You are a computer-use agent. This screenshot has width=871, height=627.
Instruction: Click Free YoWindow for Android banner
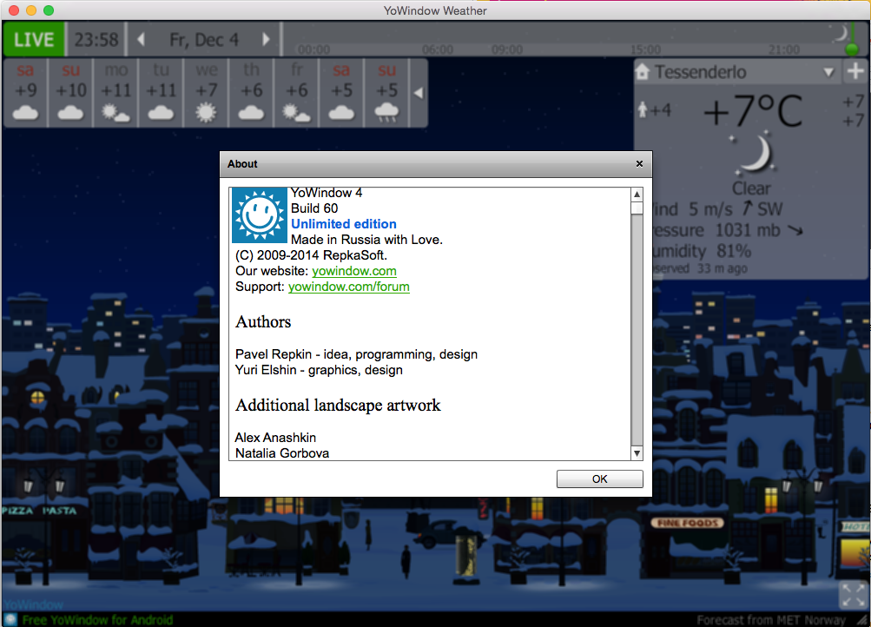click(x=97, y=620)
